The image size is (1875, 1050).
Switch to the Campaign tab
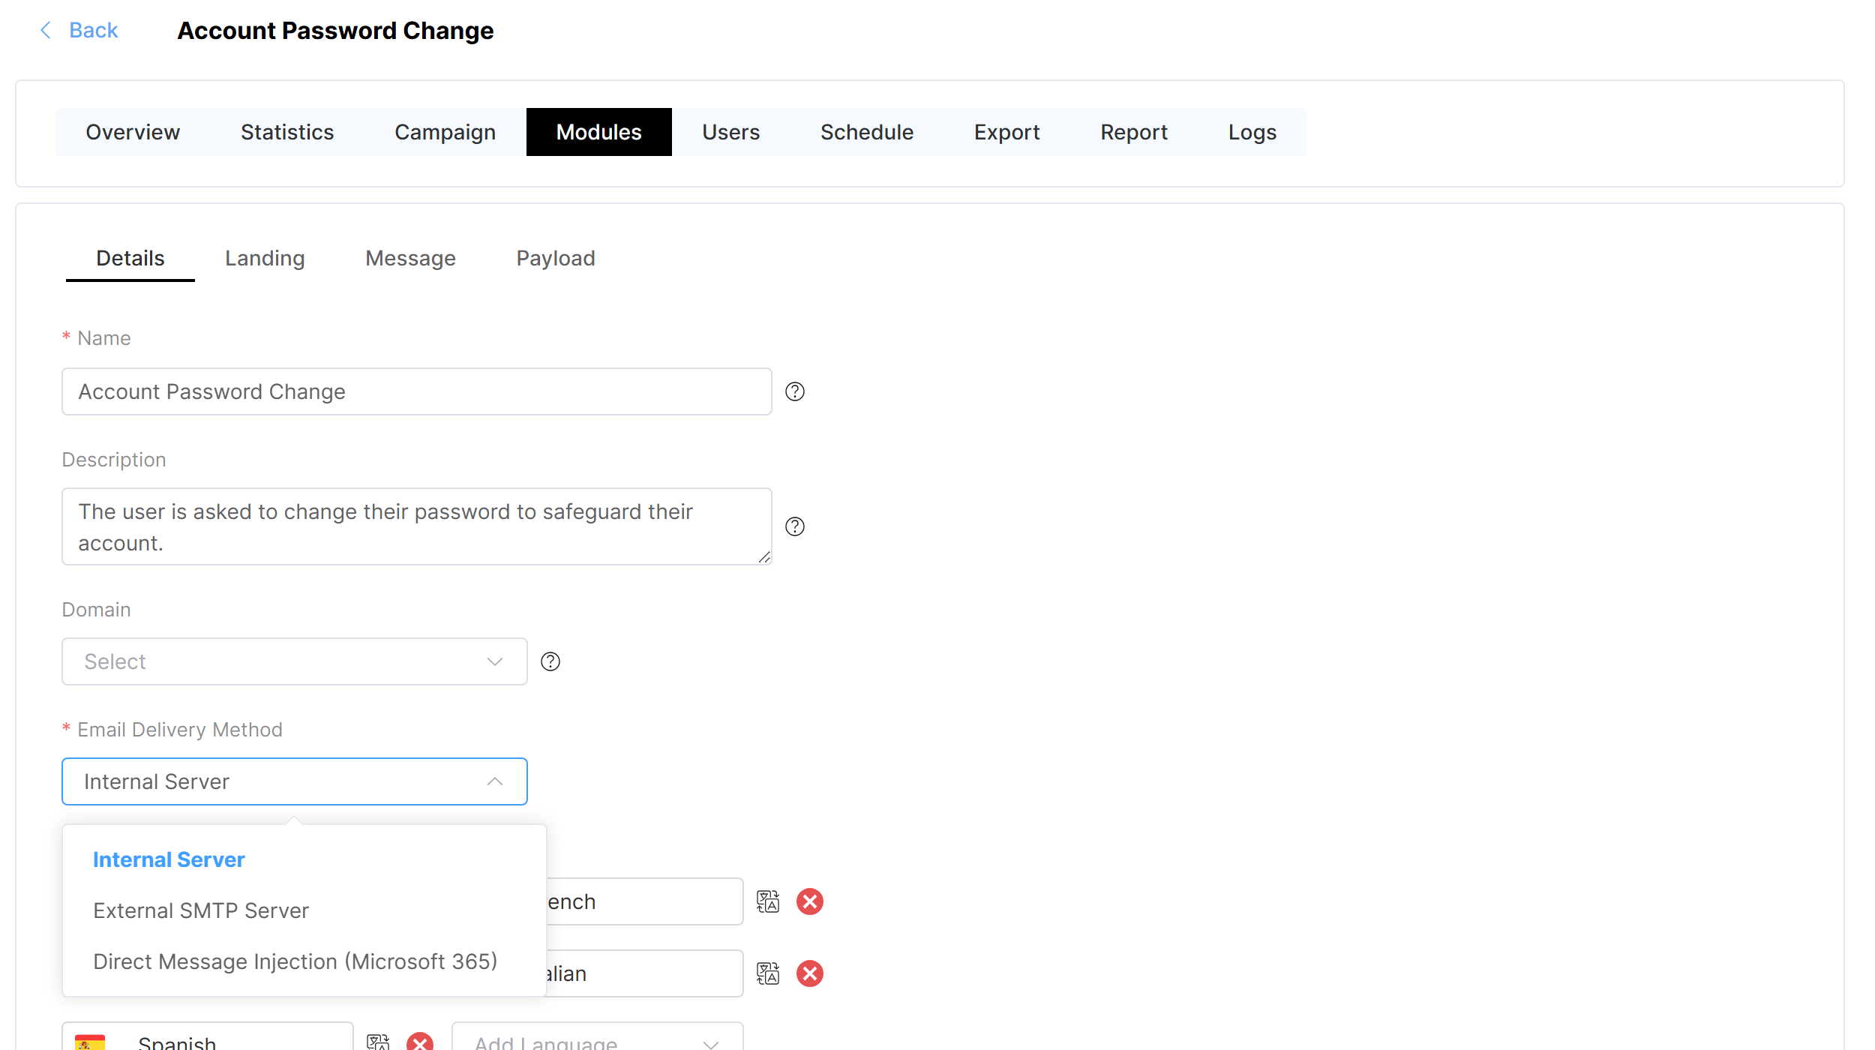click(x=445, y=132)
